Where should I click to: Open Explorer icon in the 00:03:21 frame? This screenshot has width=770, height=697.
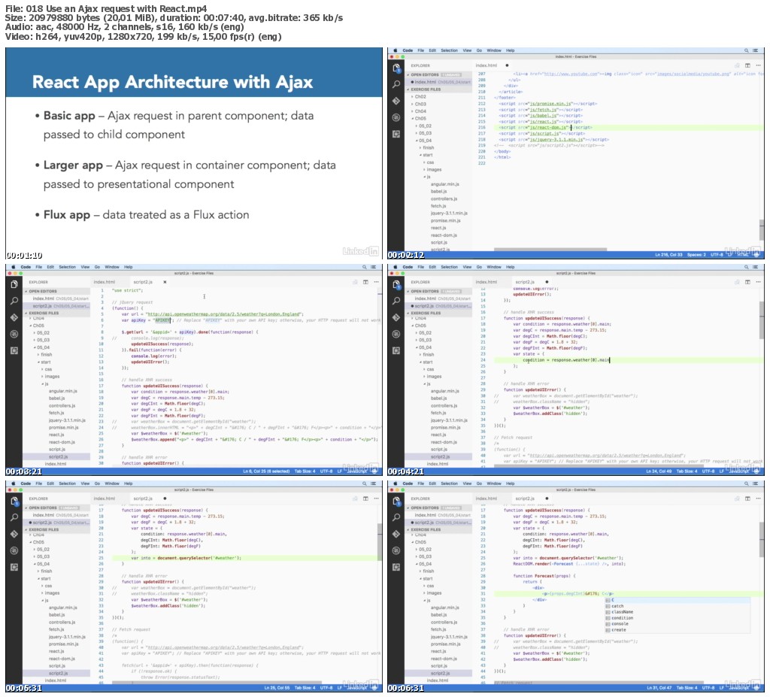(x=14, y=284)
